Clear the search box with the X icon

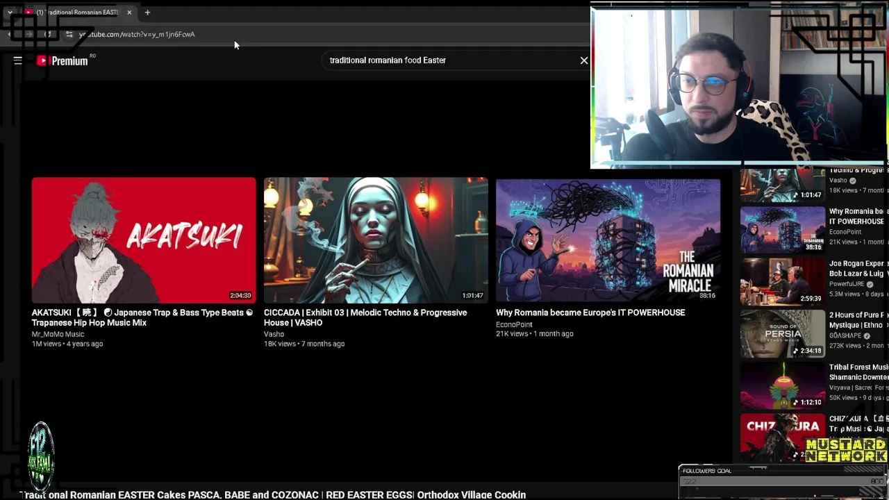[584, 60]
